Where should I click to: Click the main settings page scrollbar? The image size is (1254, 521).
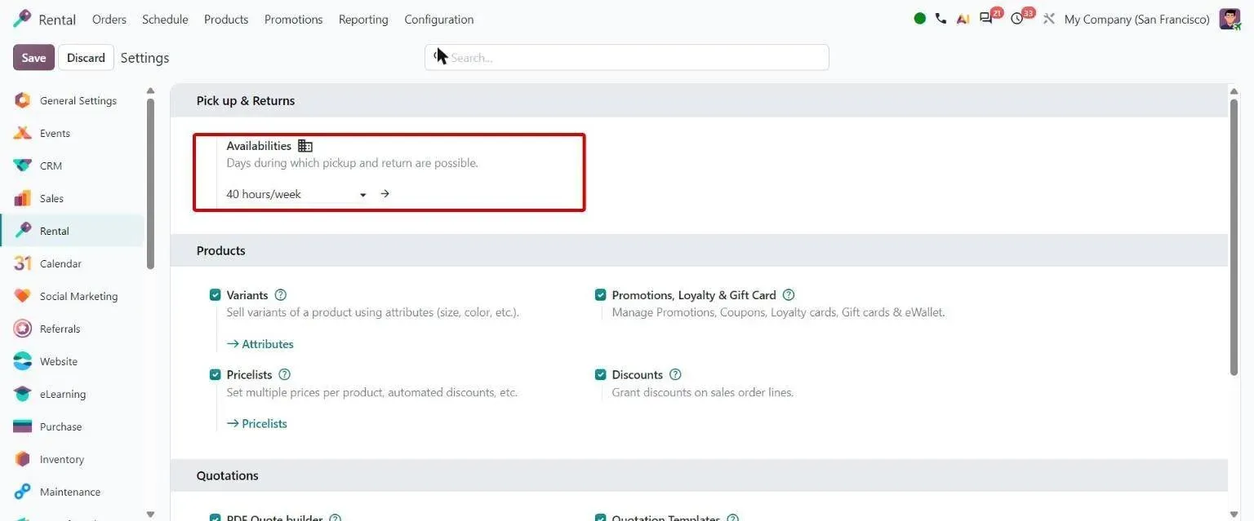coord(1234,236)
